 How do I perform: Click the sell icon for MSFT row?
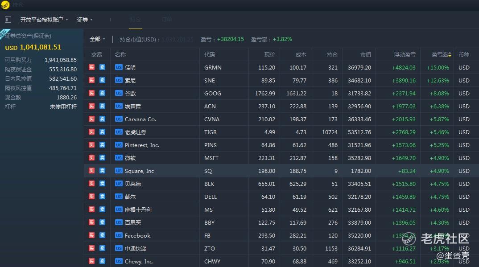click(x=102, y=157)
